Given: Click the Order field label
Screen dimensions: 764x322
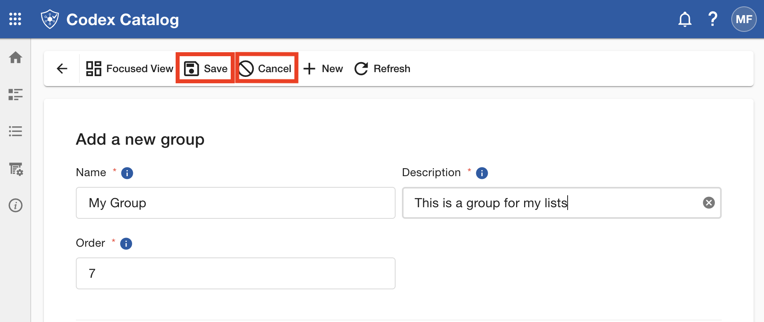Looking at the screenshot, I should [91, 243].
